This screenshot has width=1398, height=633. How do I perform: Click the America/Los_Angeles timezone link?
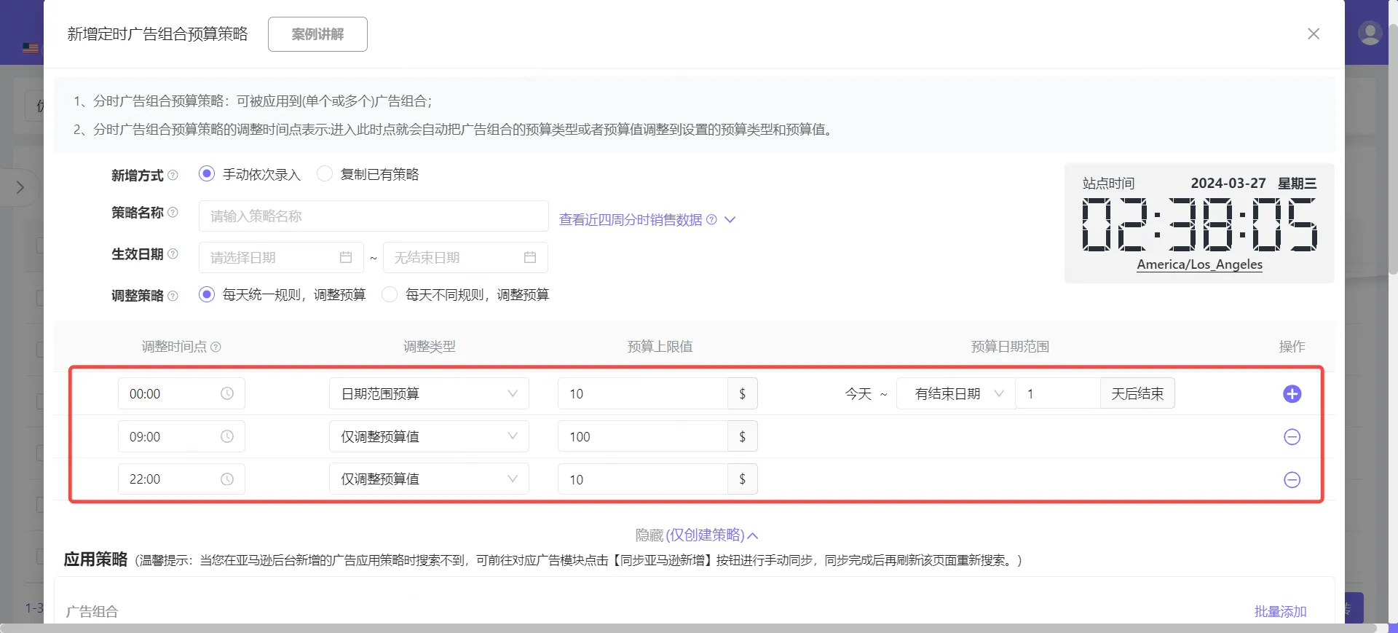pyautogui.click(x=1199, y=264)
